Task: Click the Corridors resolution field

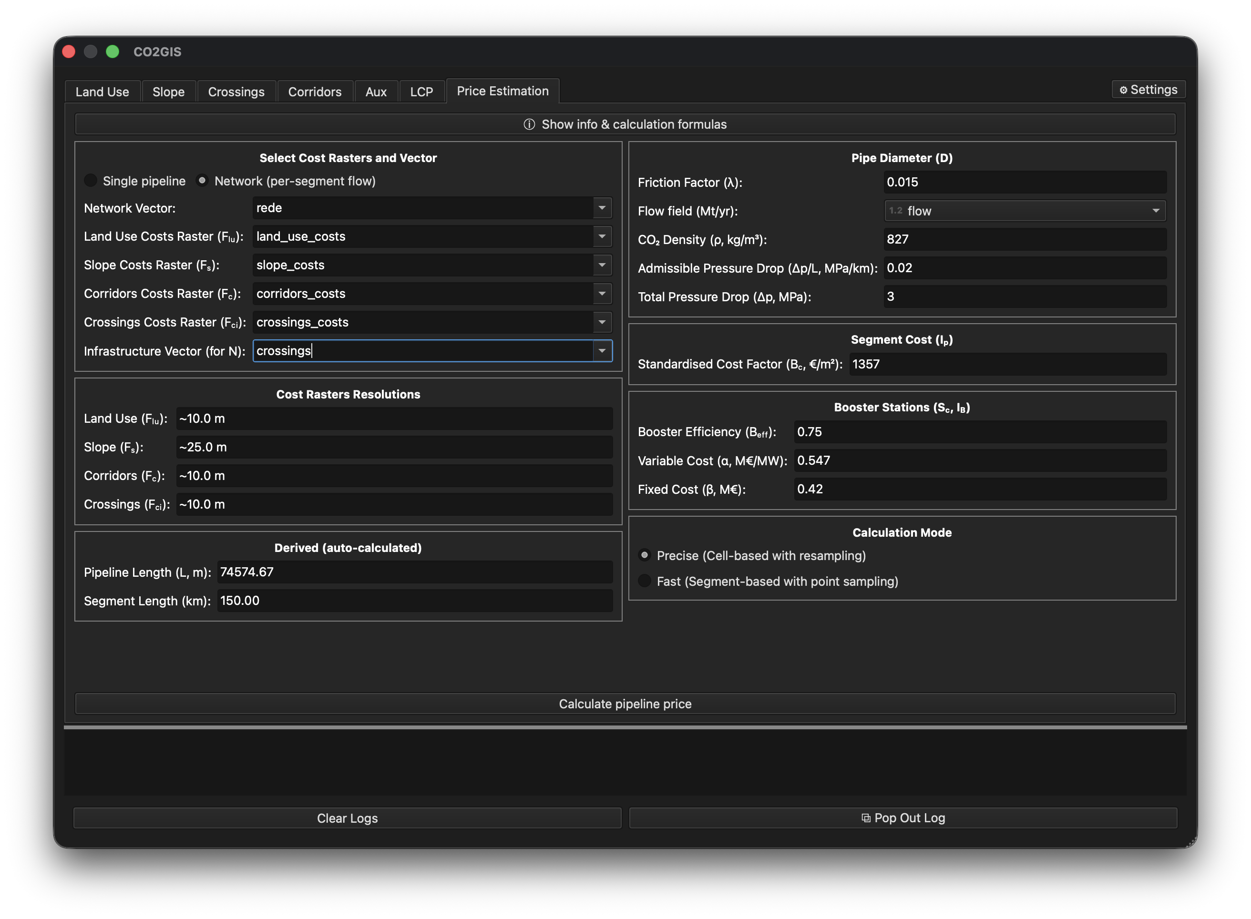Action: click(394, 476)
